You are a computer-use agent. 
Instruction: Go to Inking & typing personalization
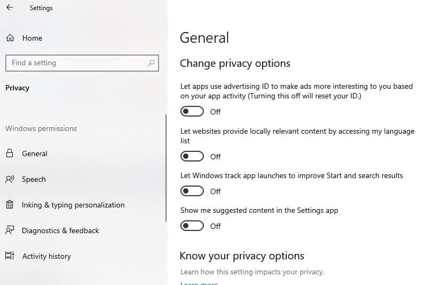click(x=73, y=205)
